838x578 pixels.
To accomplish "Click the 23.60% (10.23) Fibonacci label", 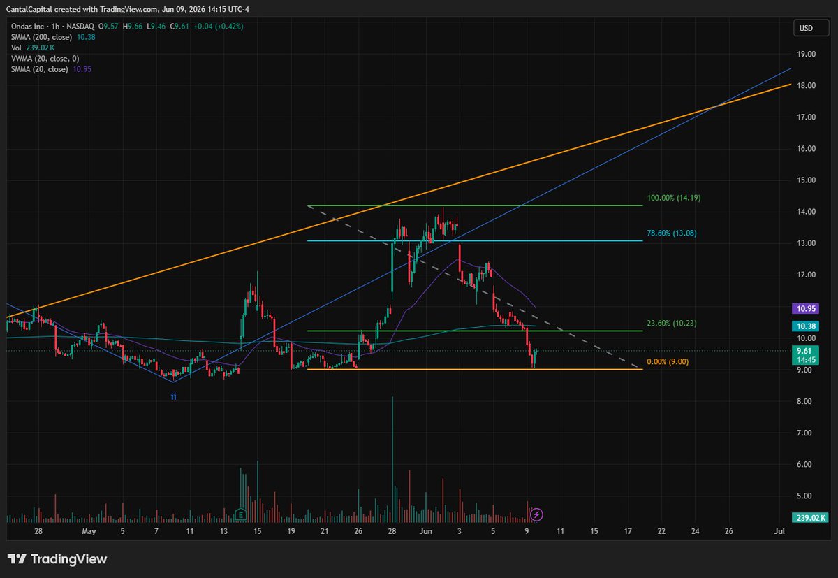I will pyautogui.click(x=672, y=324).
